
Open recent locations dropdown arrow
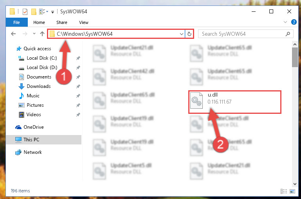34,34
